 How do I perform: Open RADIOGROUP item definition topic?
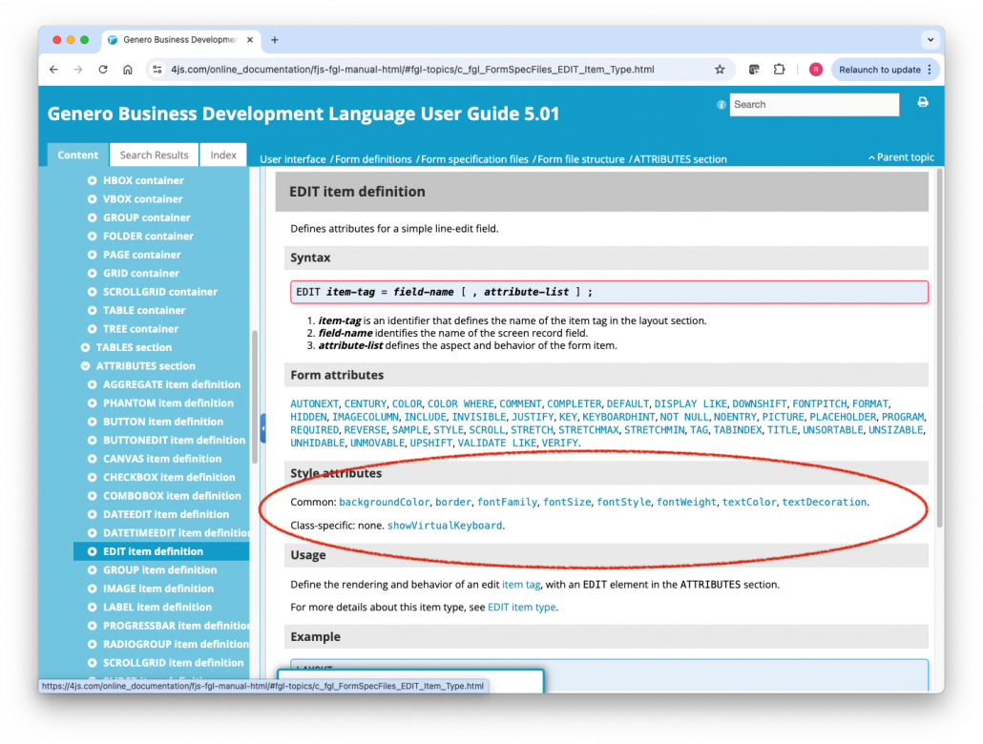176,645
